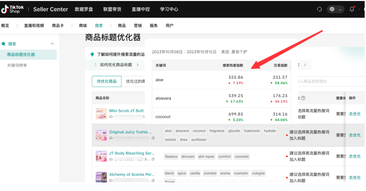Switch to the 商品卡 tab
The height and width of the screenshot is (191, 366).
click(x=58, y=26)
